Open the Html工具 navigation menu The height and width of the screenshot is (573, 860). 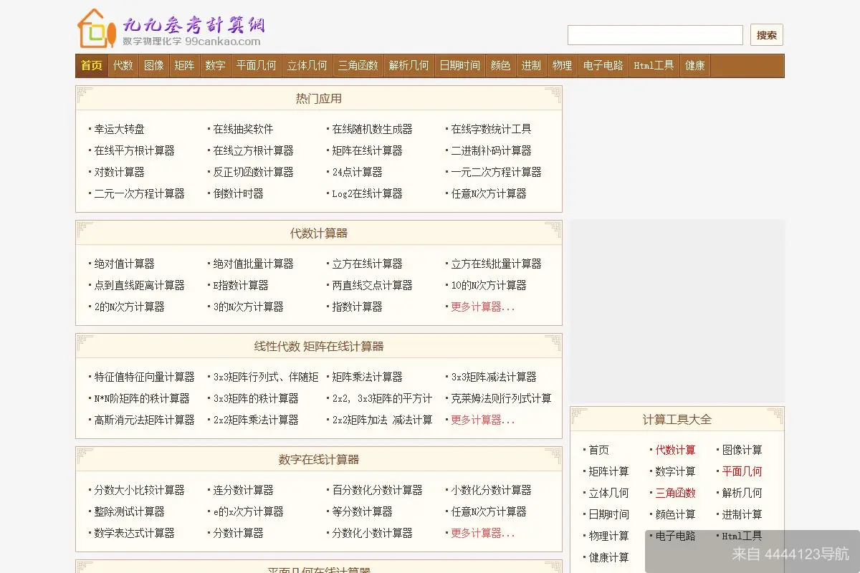[653, 65]
